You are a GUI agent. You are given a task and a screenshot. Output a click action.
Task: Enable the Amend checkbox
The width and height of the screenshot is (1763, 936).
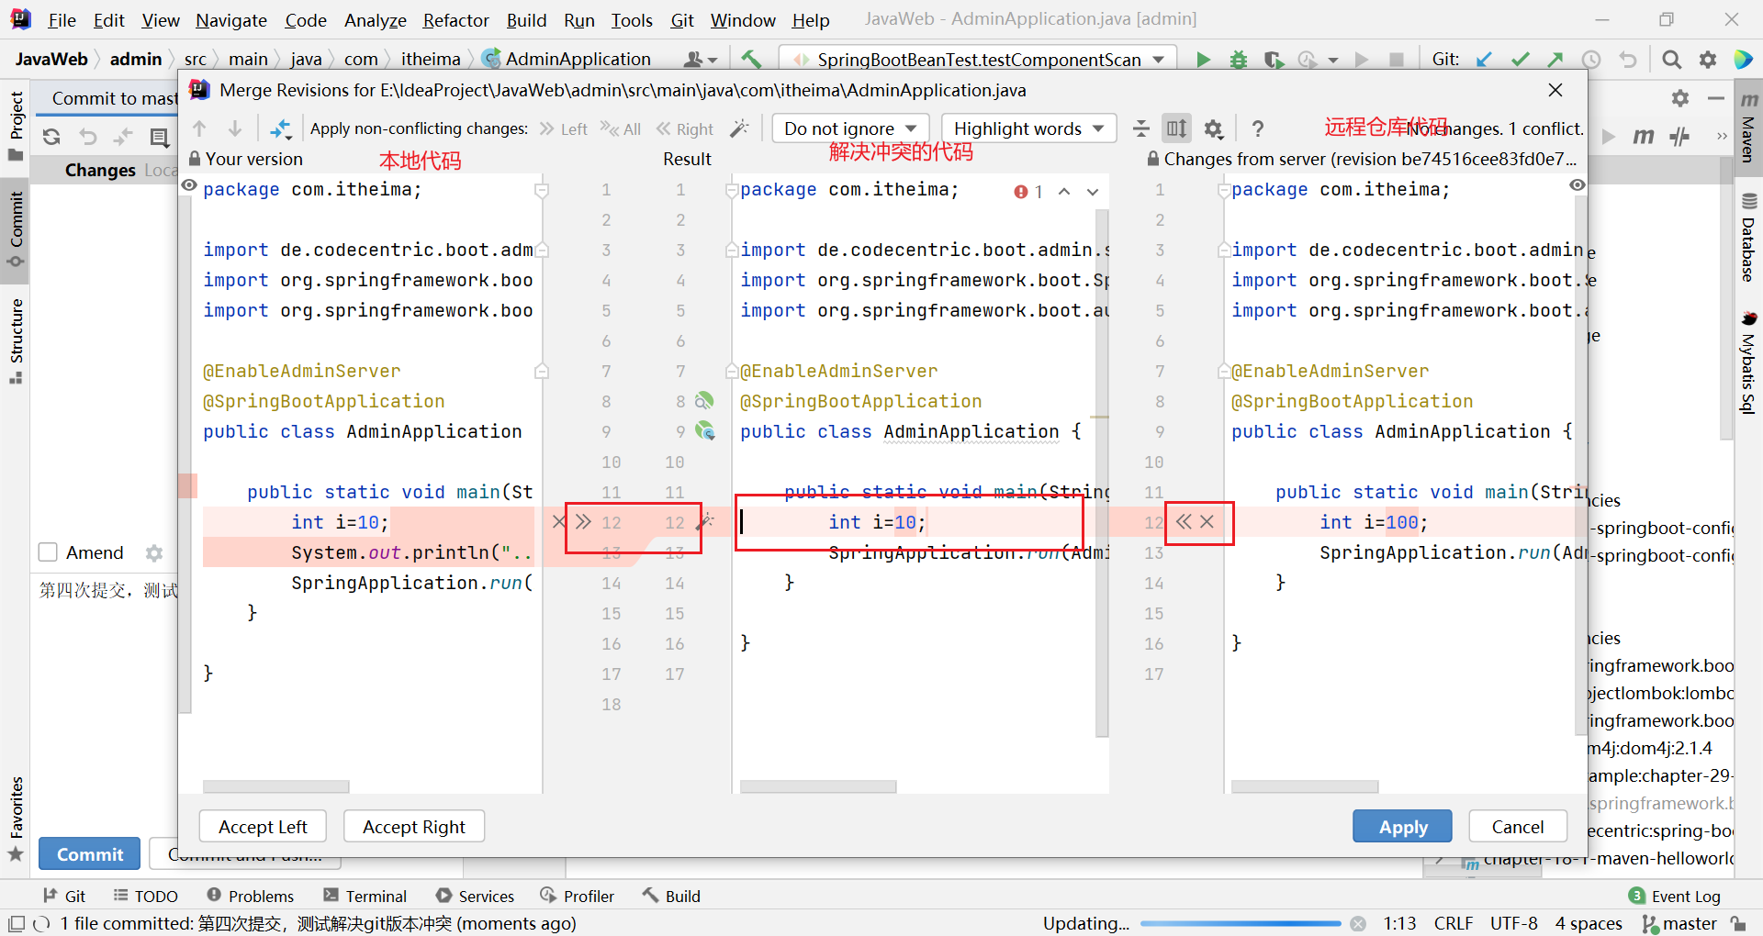point(49,552)
